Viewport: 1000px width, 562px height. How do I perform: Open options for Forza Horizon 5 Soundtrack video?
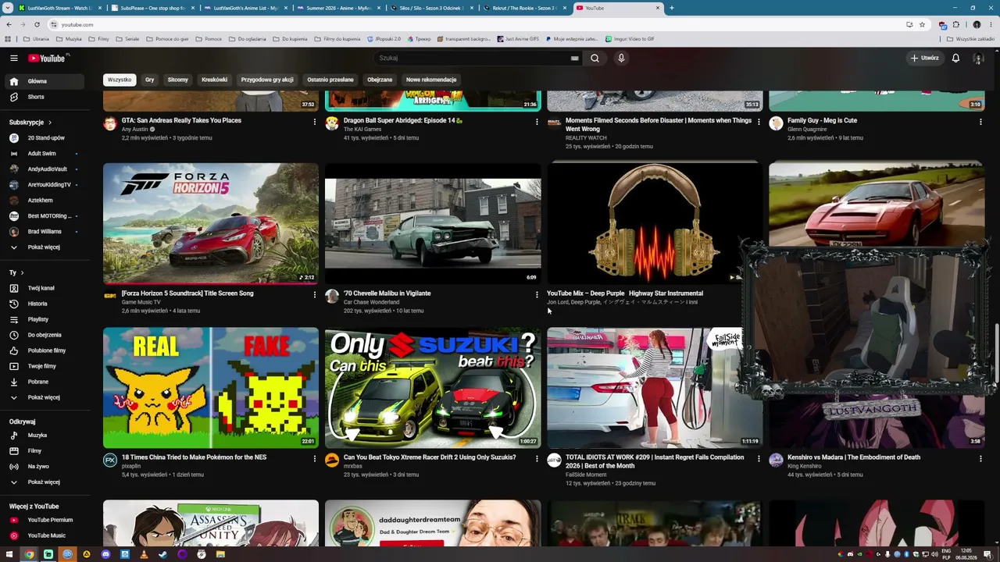click(x=315, y=294)
